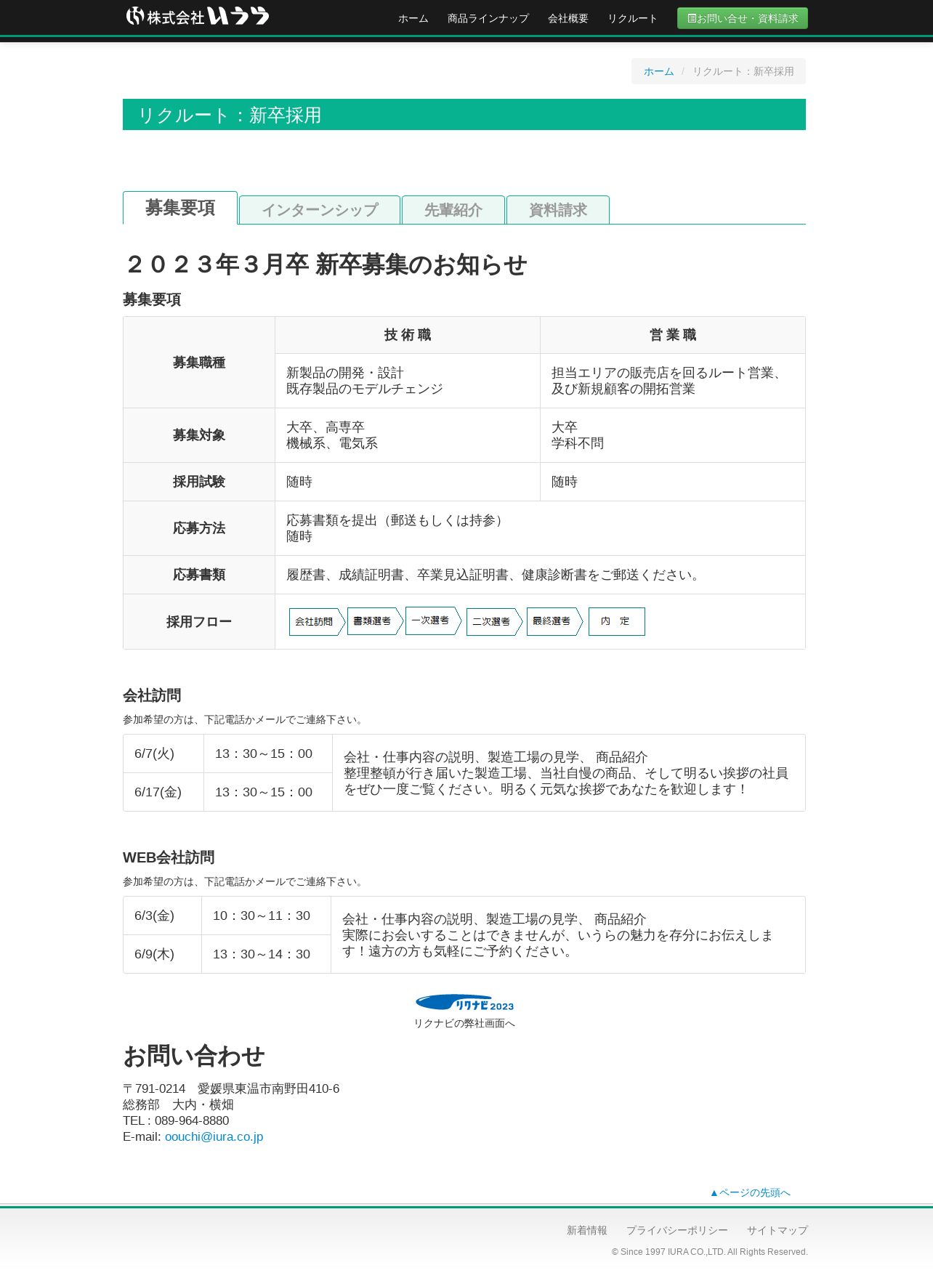The width and height of the screenshot is (933, 1281).
Task: Click the TEL : 089-964-8880 text
Action: tap(176, 1120)
